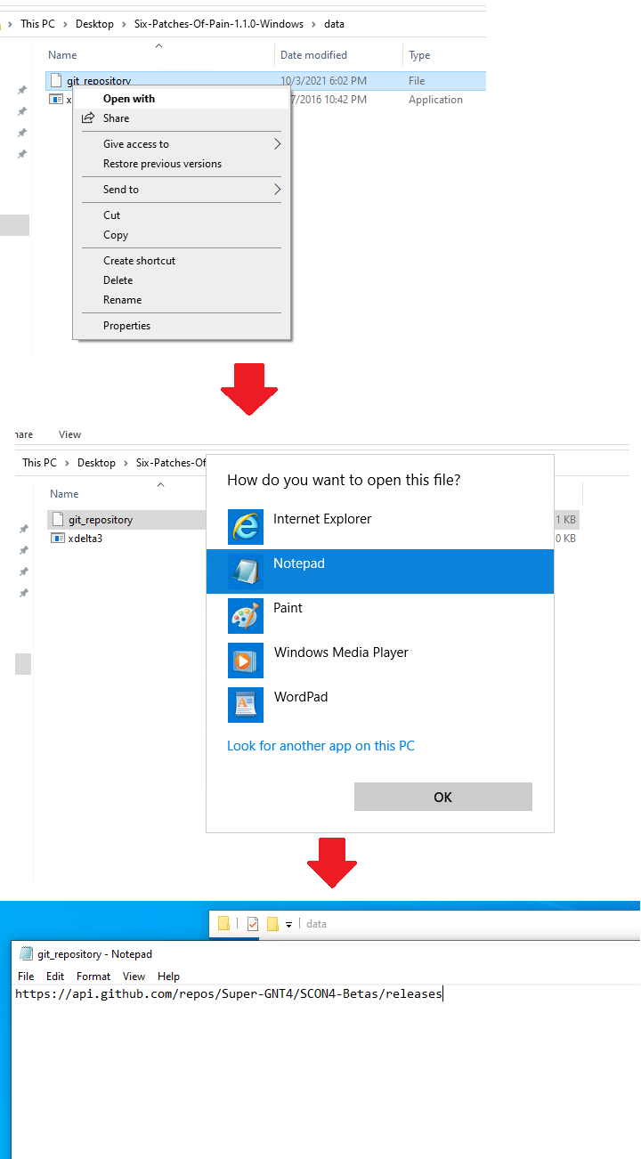Pick Rename from the context menu
Image resolution: width=641 pixels, height=1159 pixels.
point(122,300)
